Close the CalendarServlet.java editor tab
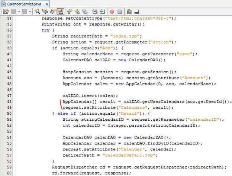The height and width of the screenshot is (176, 232). pyautogui.click(x=47, y=4)
